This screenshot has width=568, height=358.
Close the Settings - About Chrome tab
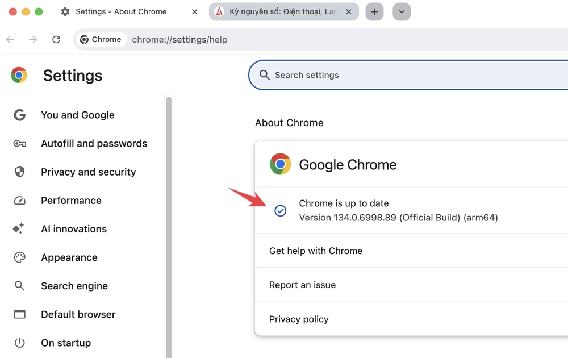[x=195, y=12]
